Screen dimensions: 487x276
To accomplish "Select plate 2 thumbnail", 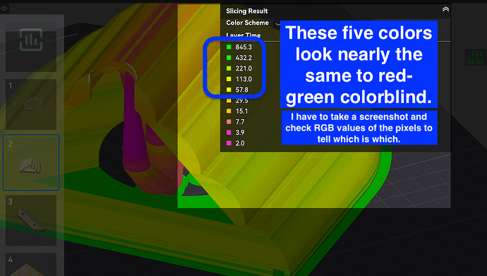I will click(31, 162).
